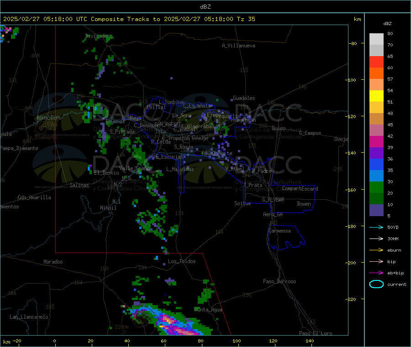Select the slate purple swatch above 5 dBZ
This screenshot has height=347, width=411.
click(x=376, y=210)
